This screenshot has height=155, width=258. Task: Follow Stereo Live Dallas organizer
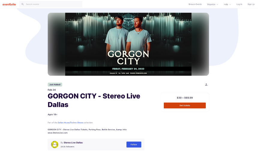(x=134, y=145)
